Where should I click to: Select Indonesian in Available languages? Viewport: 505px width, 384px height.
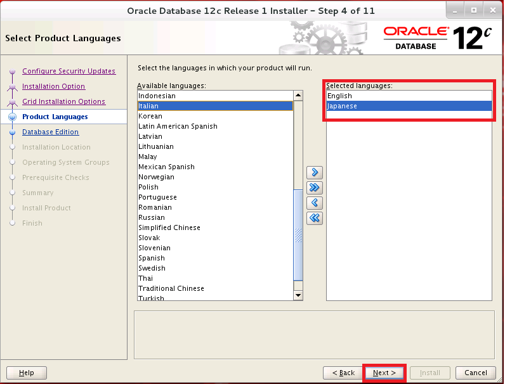pos(215,96)
